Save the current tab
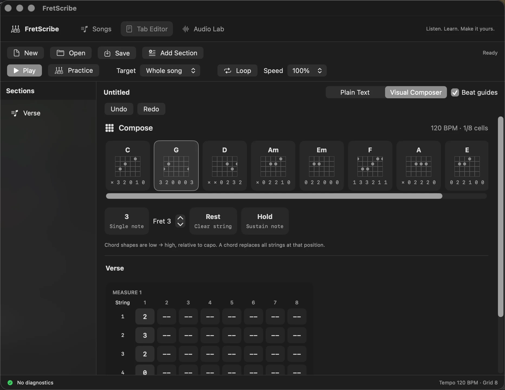Viewport: 505px width, 390px height. (117, 53)
